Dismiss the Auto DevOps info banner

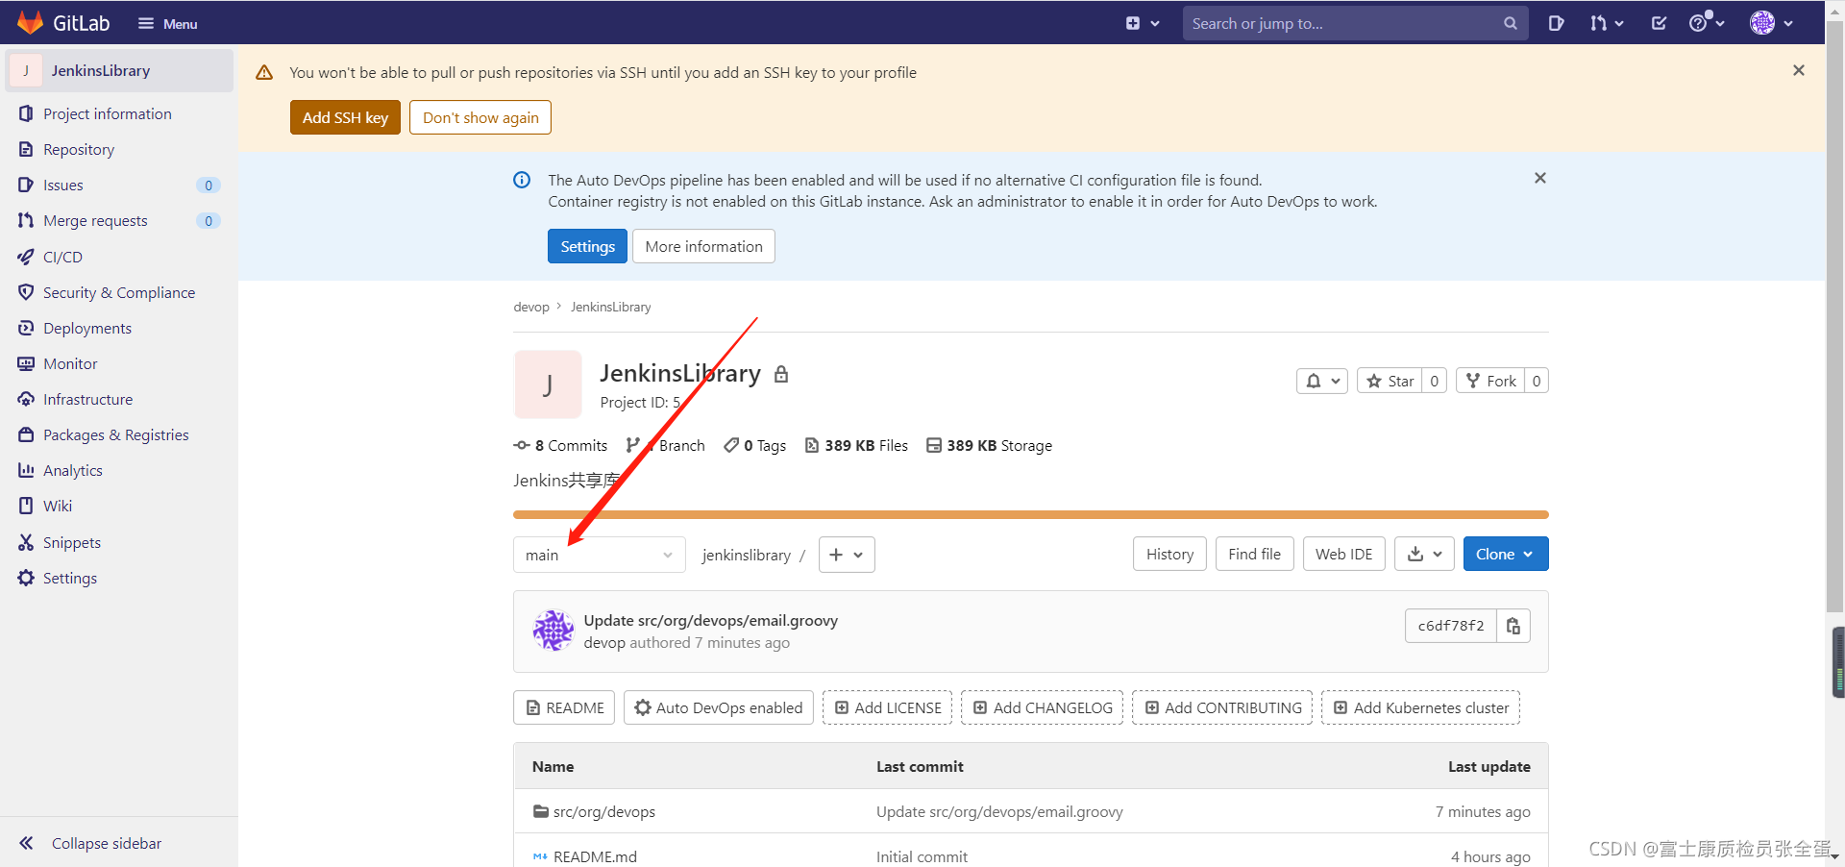[x=1540, y=178]
